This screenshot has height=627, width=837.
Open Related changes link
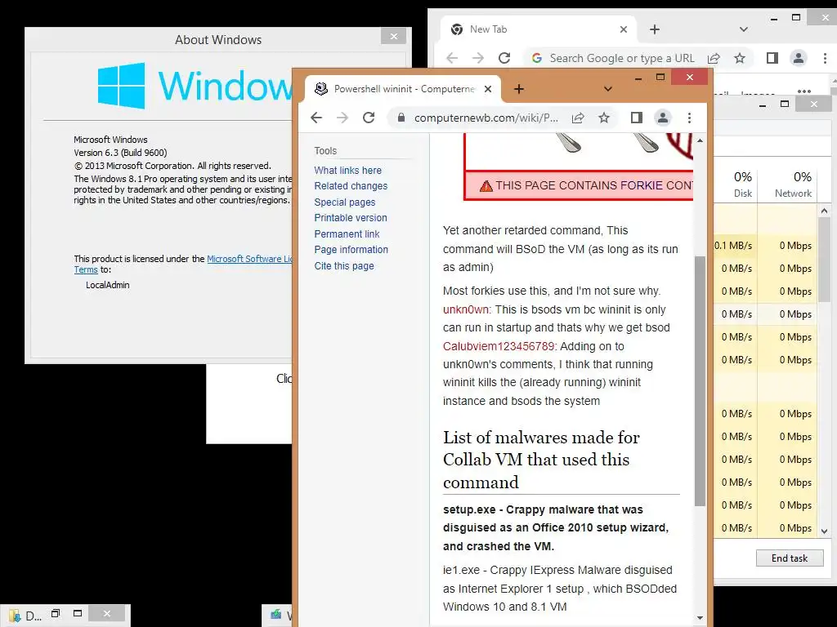point(351,186)
